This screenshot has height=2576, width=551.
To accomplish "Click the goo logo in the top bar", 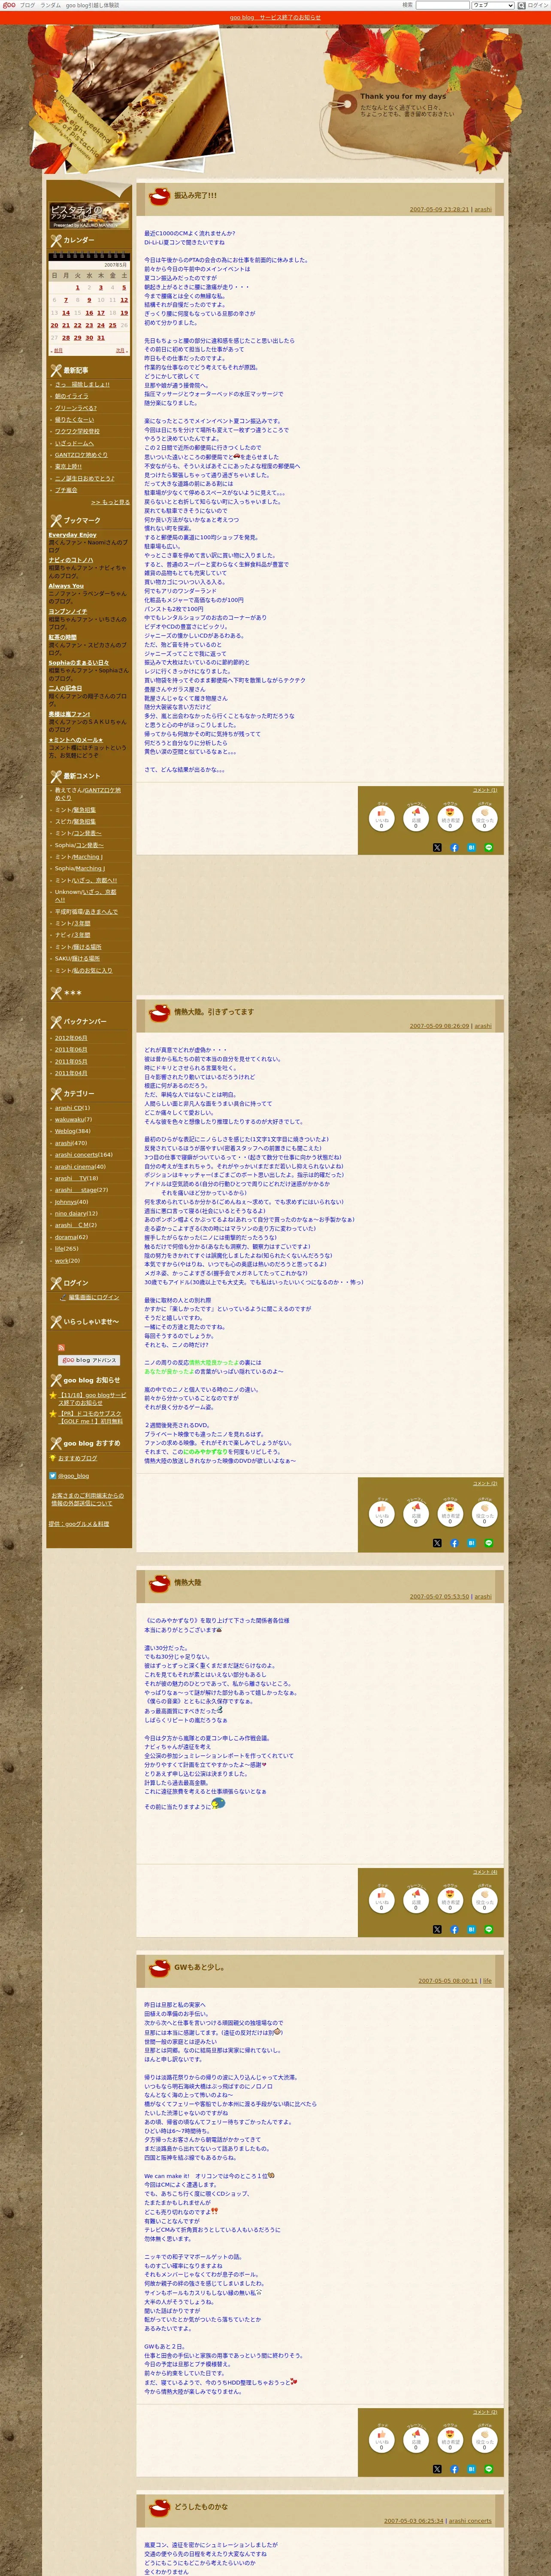I will tap(9, 5).
